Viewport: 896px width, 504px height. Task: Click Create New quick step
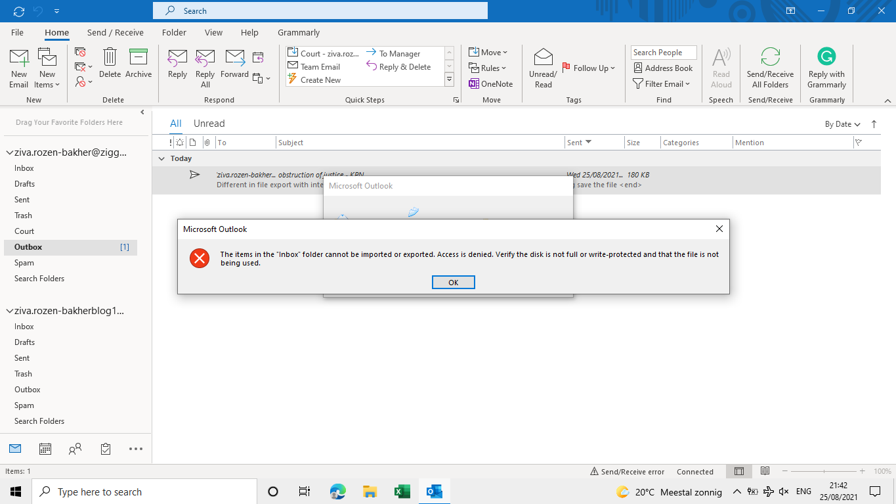click(x=314, y=80)
